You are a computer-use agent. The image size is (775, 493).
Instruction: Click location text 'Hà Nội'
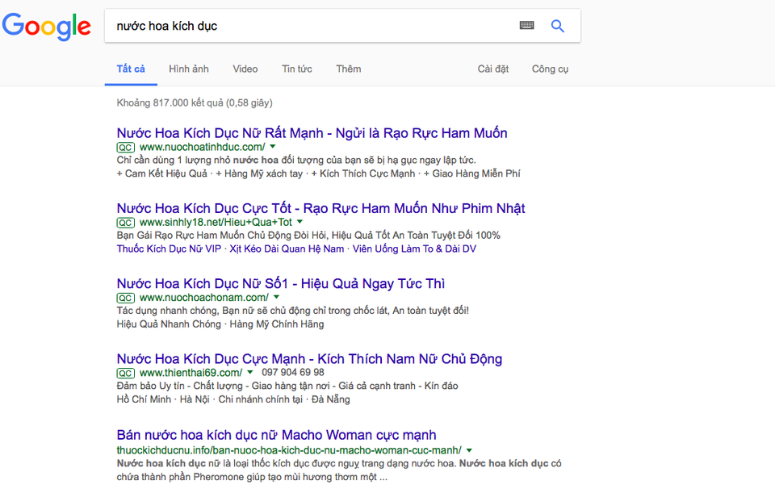195,399
